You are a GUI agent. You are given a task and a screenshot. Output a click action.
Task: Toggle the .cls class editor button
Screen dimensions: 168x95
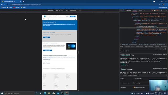click(x=160, y=49)
